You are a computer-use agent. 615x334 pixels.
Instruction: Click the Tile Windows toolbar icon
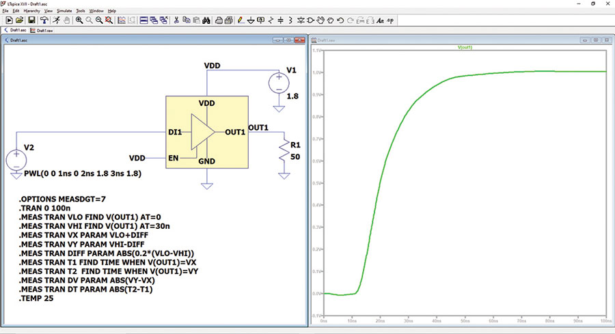tap(144, 20)
